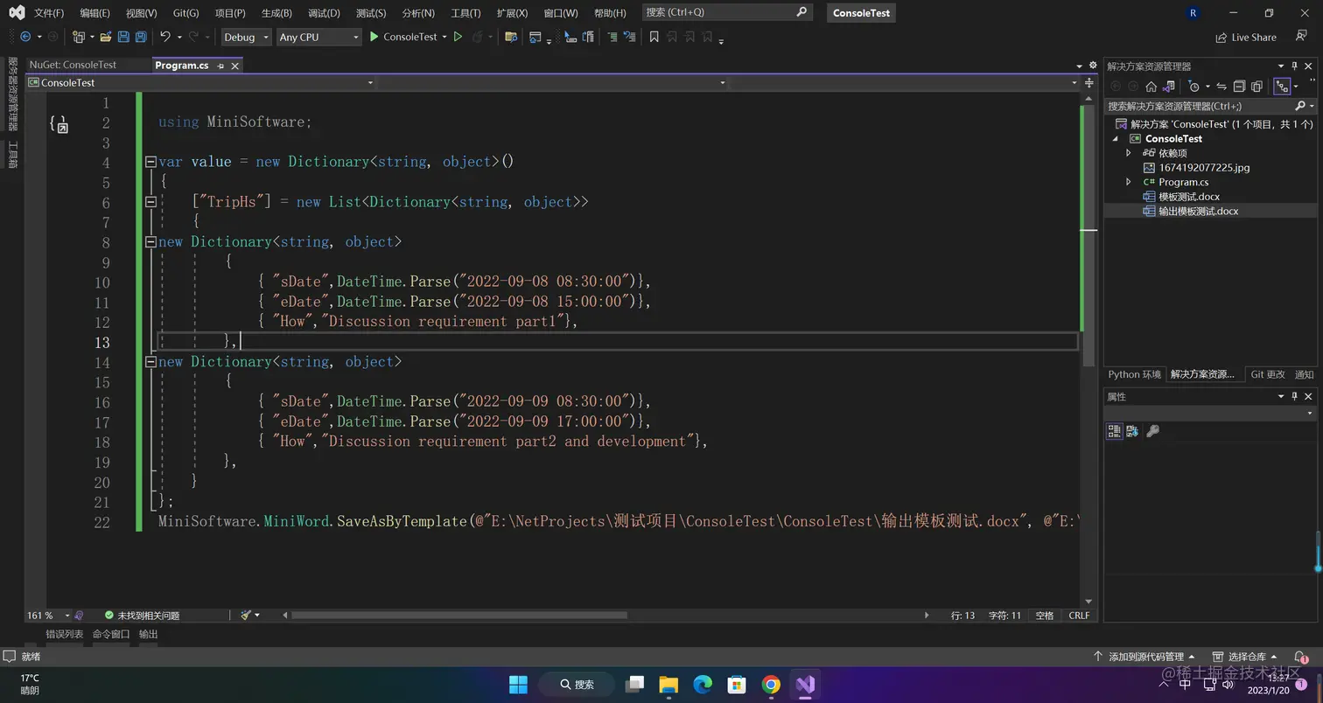Click the Home icon in Solution Explorer
The height and width of the screenshot is (703, 1323).
[1151, 86]
